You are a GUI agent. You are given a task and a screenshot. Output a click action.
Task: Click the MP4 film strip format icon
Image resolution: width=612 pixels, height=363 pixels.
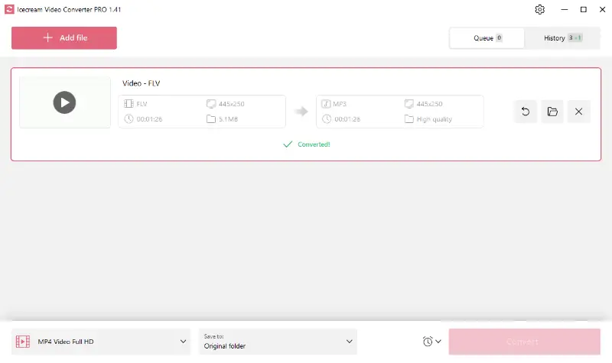coord(23,342)
